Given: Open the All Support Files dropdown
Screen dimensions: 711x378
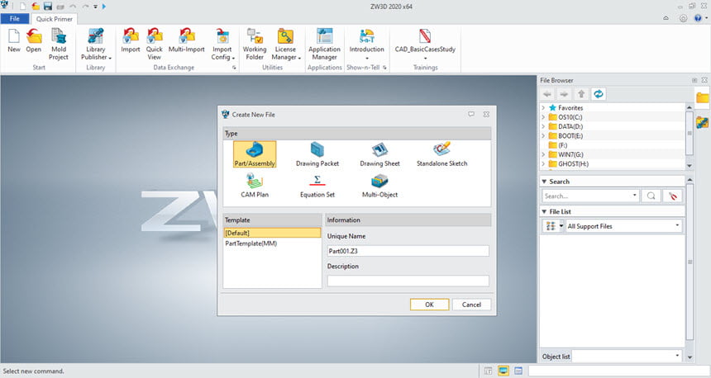Looking at the screenshot, I should click(x=624, y=226).
